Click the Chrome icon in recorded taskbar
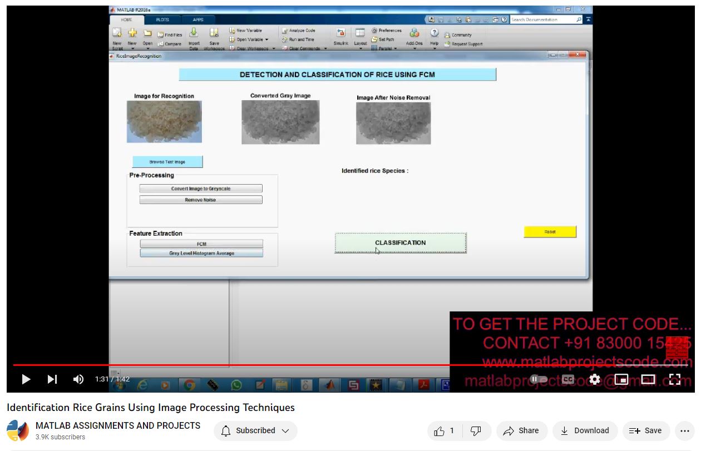701x451 pixels. point(189,384)
